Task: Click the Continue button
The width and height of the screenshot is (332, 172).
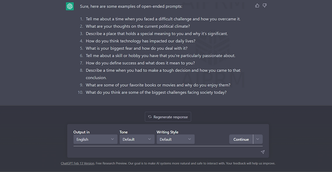Action: click(x=241, y=139)
